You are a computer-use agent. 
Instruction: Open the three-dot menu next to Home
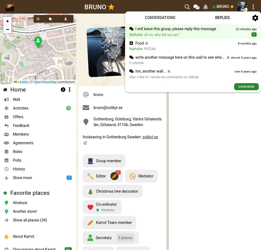click(x=70, y=90)
